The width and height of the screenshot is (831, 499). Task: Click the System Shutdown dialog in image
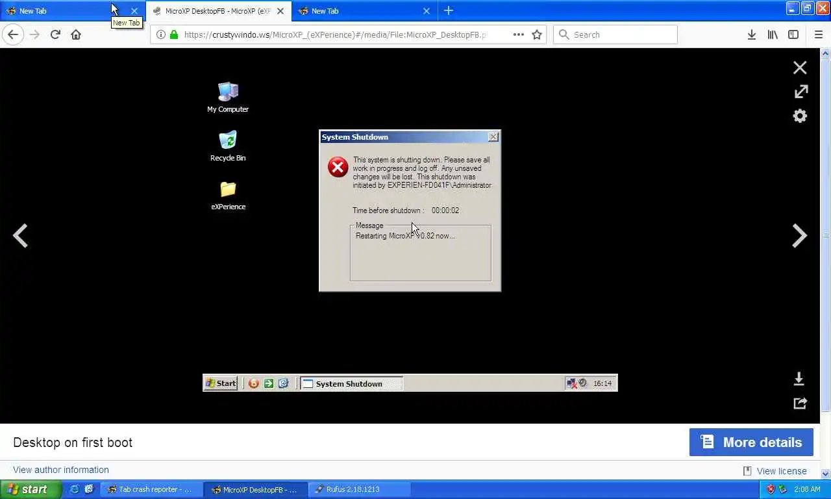coord(410,211)
